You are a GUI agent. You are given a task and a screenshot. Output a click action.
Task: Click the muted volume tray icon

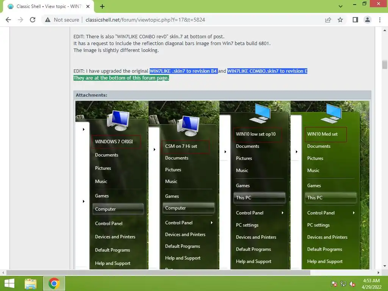point(352,284)
